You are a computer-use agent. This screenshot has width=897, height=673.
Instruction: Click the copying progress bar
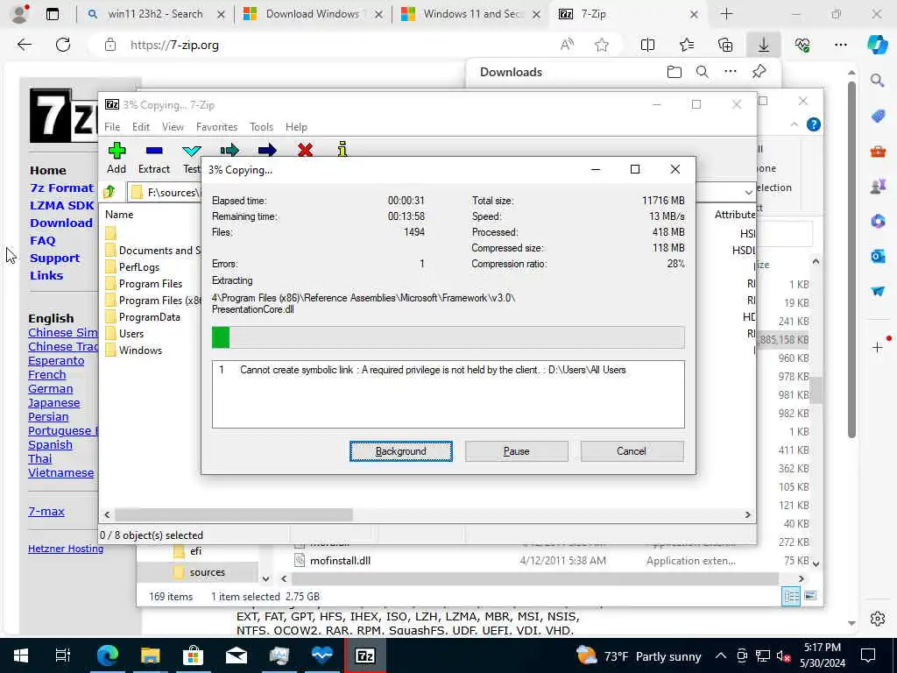(x=448, y=337)
